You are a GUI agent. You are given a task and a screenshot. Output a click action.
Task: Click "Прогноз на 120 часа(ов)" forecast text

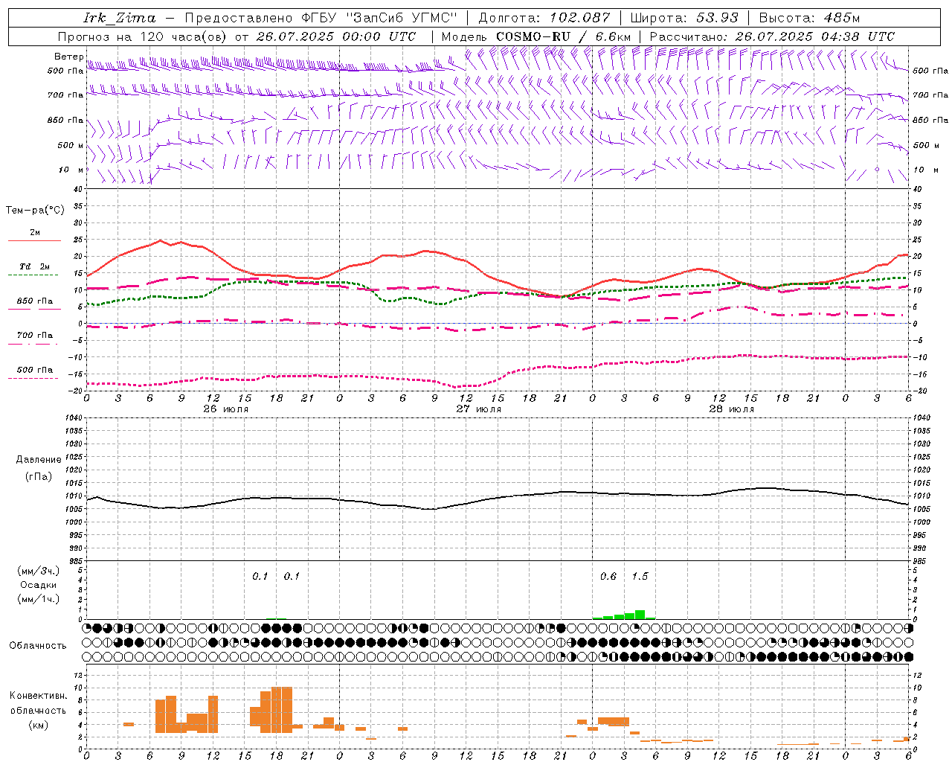[143, 36]
